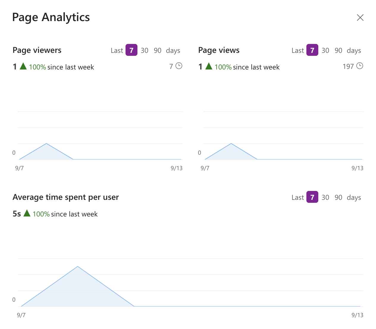Click the 100% since last week text under Page viewers
Screen dimensions: 376x329
coord(61,67)
